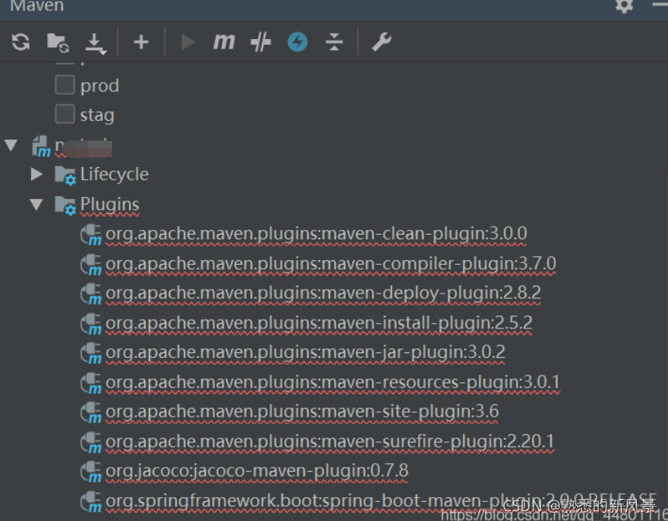This screenshot has width=668, height=521.
Task: Open Maven panel gear options
Action: click(624, 6)
